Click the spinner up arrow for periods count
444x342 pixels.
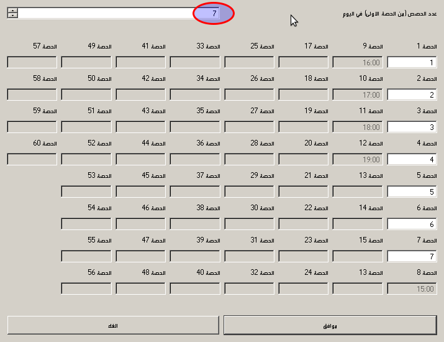coord(12,10)
